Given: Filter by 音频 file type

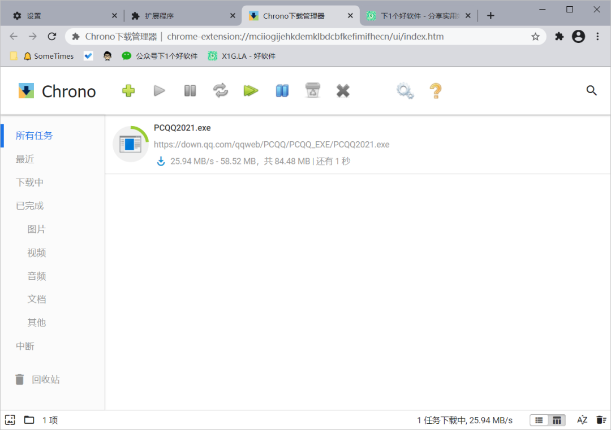Looking at the screenshot, I should 37,276.
